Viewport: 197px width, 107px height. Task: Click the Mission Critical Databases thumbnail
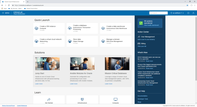115,64
